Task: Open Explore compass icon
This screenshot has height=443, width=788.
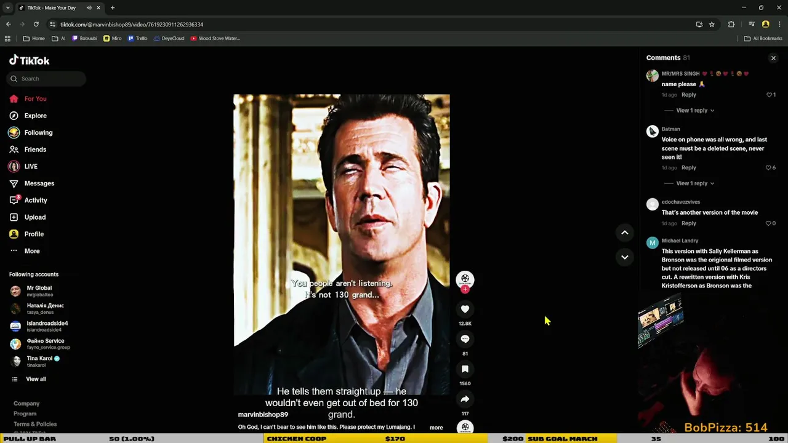Action: (14, 116)
